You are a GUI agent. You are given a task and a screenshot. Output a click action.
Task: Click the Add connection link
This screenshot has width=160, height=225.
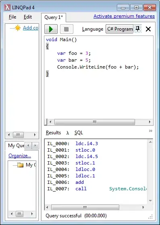click(x=31, y=28)
